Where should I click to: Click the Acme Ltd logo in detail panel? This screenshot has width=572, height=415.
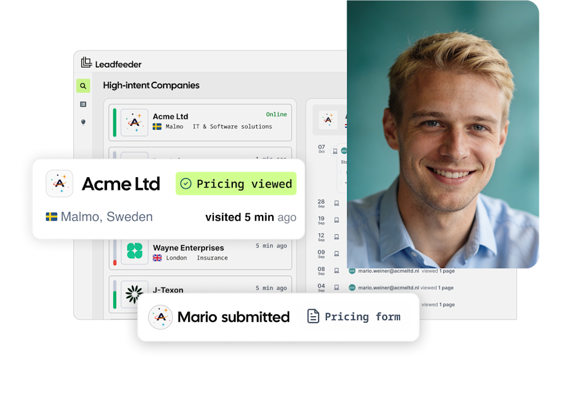(x=328, y=119)
